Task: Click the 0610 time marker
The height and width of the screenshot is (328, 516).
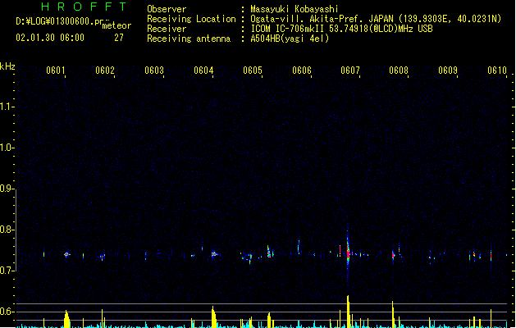Action: click(497, 71)
